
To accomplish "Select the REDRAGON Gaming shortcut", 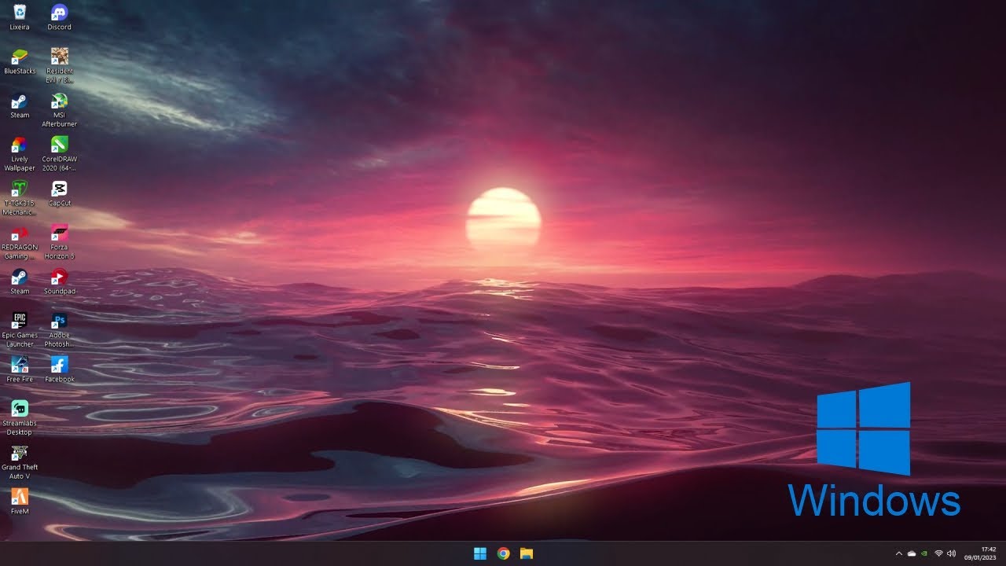I will [20, 241].
